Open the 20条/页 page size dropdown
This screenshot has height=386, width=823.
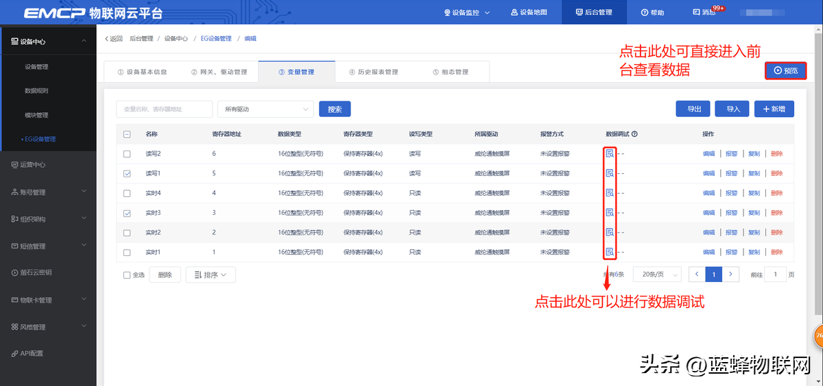point(656,274)
